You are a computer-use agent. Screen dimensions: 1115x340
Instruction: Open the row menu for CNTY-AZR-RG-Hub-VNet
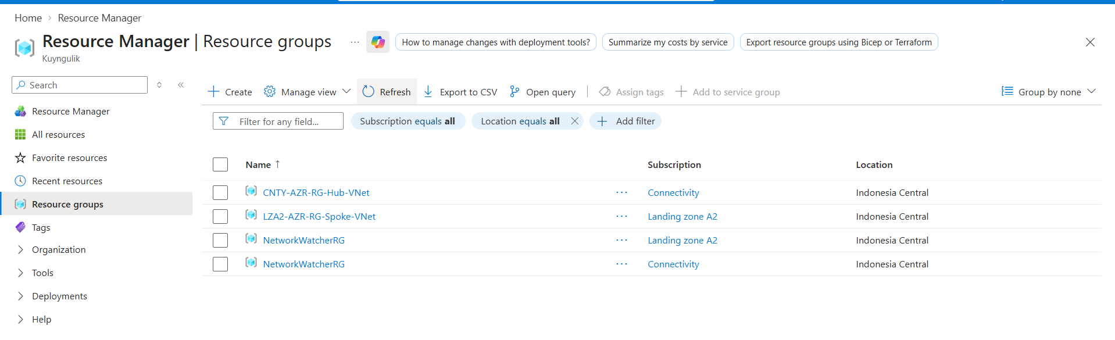(x=621, y=192)
